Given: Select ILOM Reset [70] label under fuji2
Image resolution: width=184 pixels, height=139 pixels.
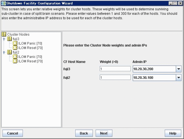Looking at the screenshot, I should pos(30,61).
